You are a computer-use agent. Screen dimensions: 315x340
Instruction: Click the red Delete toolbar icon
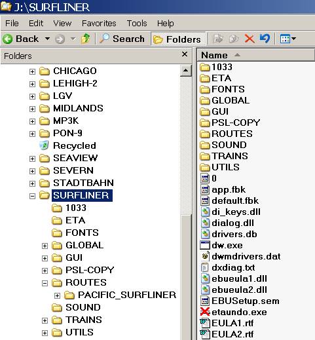250,39
